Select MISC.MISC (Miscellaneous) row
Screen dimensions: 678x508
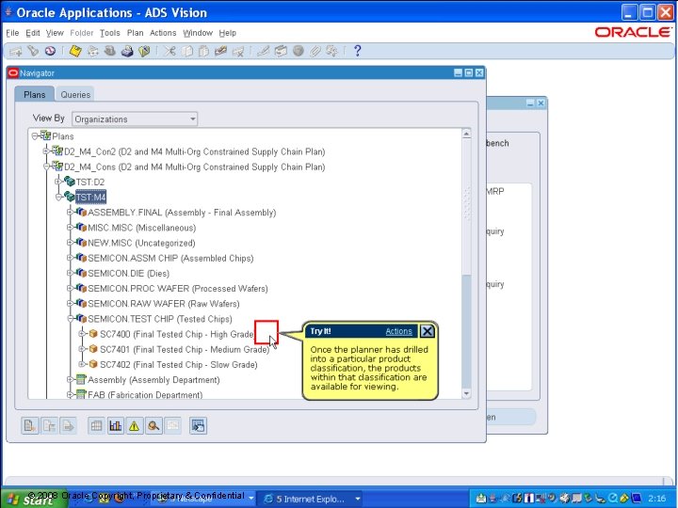click(x=142, y=228)
